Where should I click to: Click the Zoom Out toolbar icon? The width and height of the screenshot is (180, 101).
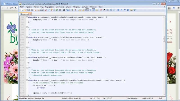[x=75, y=10]
